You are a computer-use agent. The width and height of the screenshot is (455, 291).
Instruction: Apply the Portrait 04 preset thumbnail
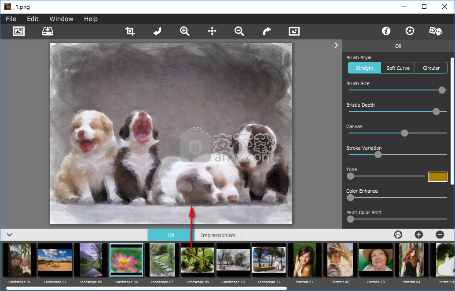[x=411, y=260]
